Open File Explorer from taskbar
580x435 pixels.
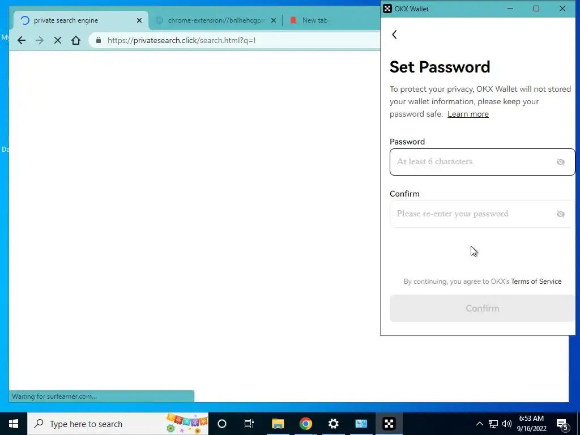click(278, 424)
